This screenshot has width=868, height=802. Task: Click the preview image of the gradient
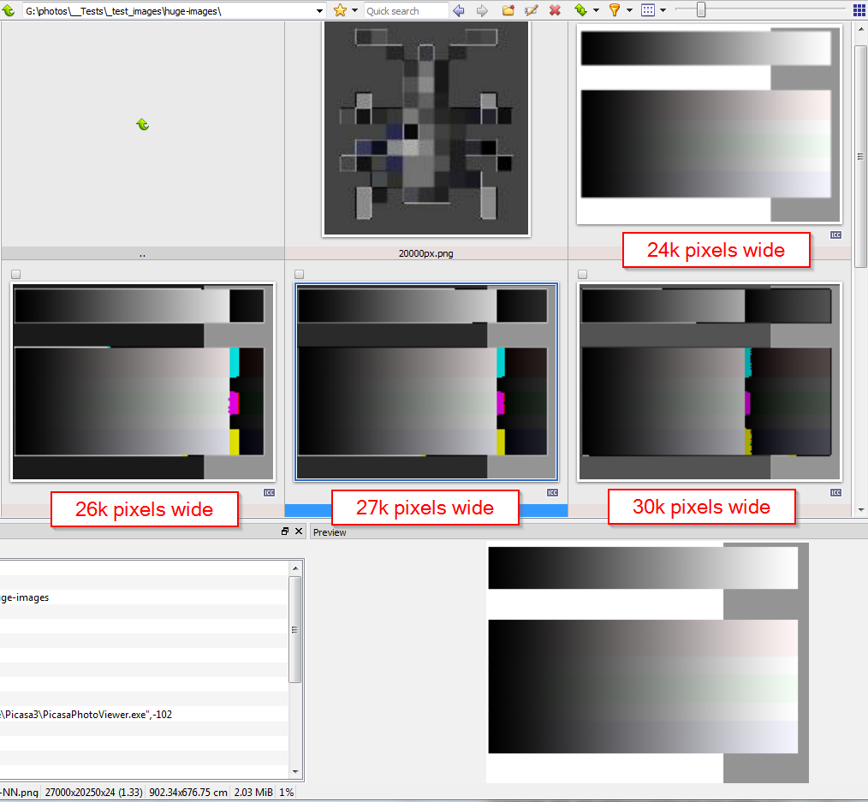pos(648,663)
